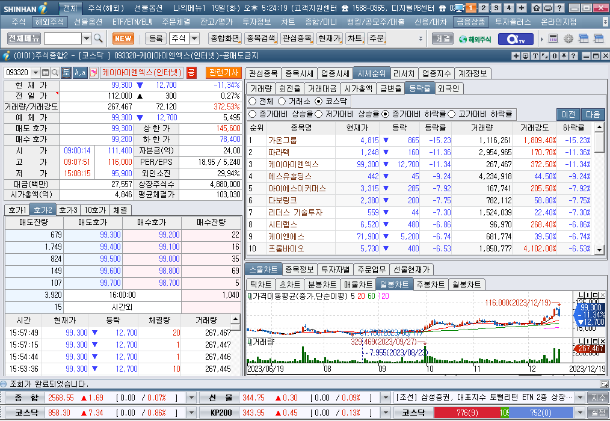Image resolution: width=610 pixels, height=421 pixels.
Task: Open the help question mark icon
Action: point(559,8)
